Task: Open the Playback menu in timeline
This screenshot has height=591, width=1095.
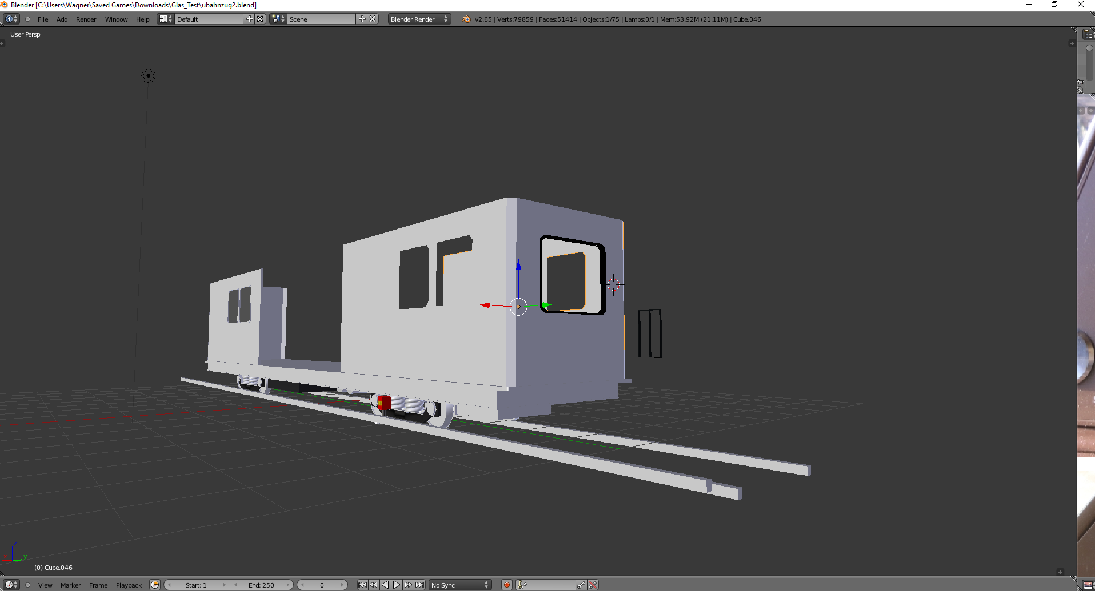Action: click(129, 585)
